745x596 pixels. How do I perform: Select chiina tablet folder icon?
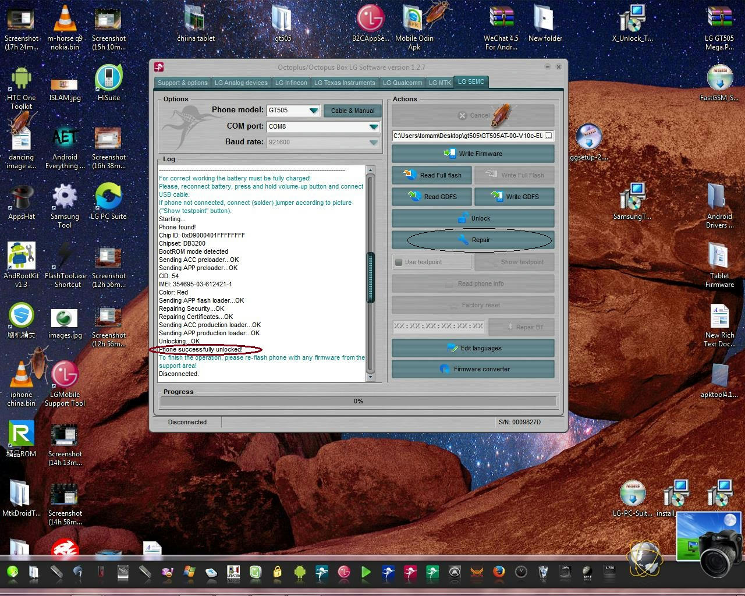coord(196,23)
